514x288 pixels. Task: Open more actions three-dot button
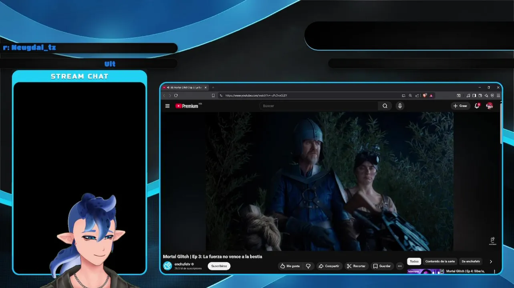(x=399, y=266)
